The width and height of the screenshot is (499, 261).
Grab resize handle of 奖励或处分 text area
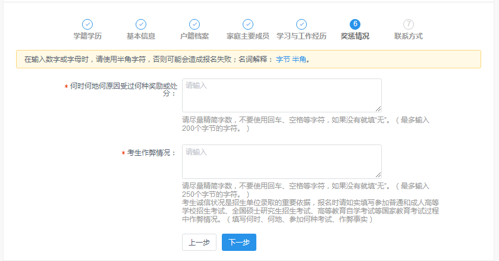click(378, 109)
